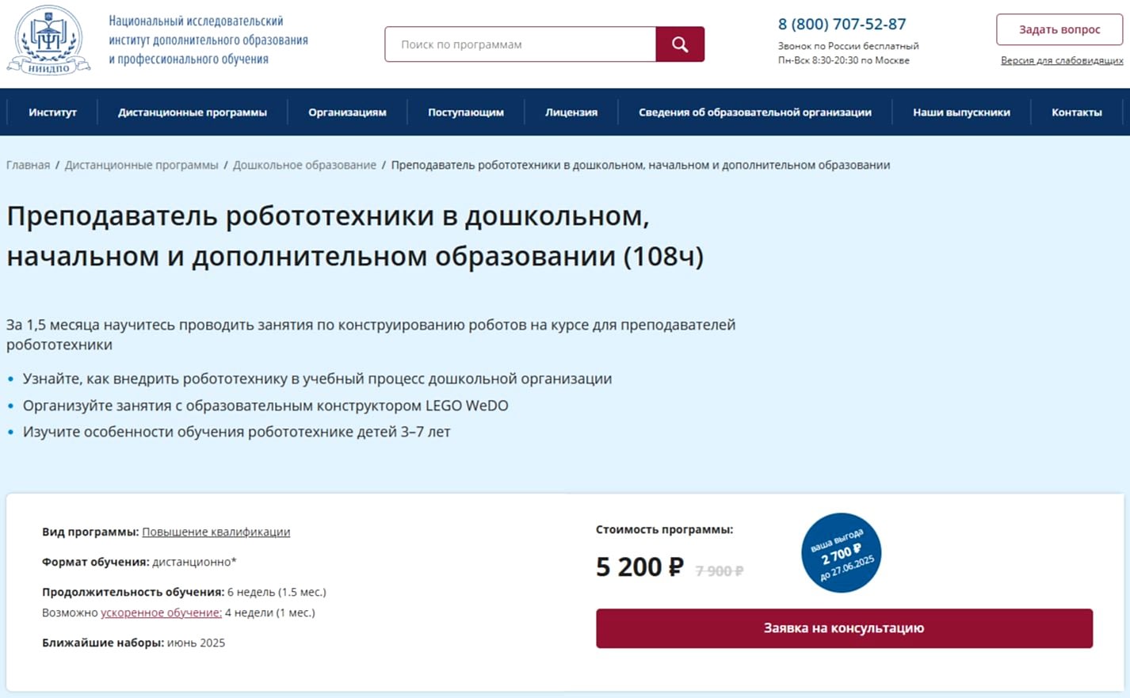1130x698 pixels.
Task: Open Версия для слабовидящих
Action: [x=1062, y=59]
